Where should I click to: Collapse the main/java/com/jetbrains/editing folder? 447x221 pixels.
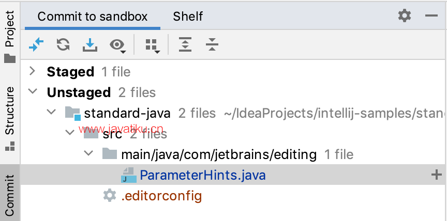click(88, 153)
